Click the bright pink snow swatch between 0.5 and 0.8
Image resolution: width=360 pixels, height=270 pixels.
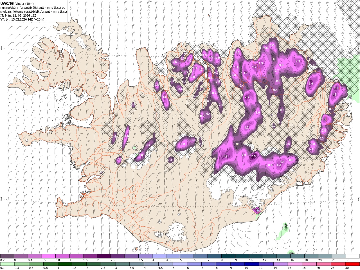[x=49, y=256]
